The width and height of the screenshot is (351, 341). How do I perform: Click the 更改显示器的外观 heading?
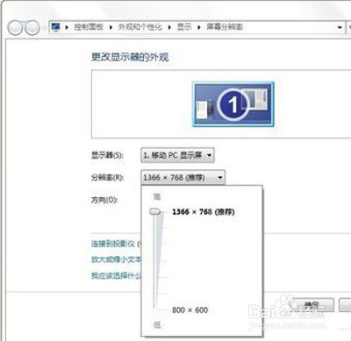[x=130, y=57]
